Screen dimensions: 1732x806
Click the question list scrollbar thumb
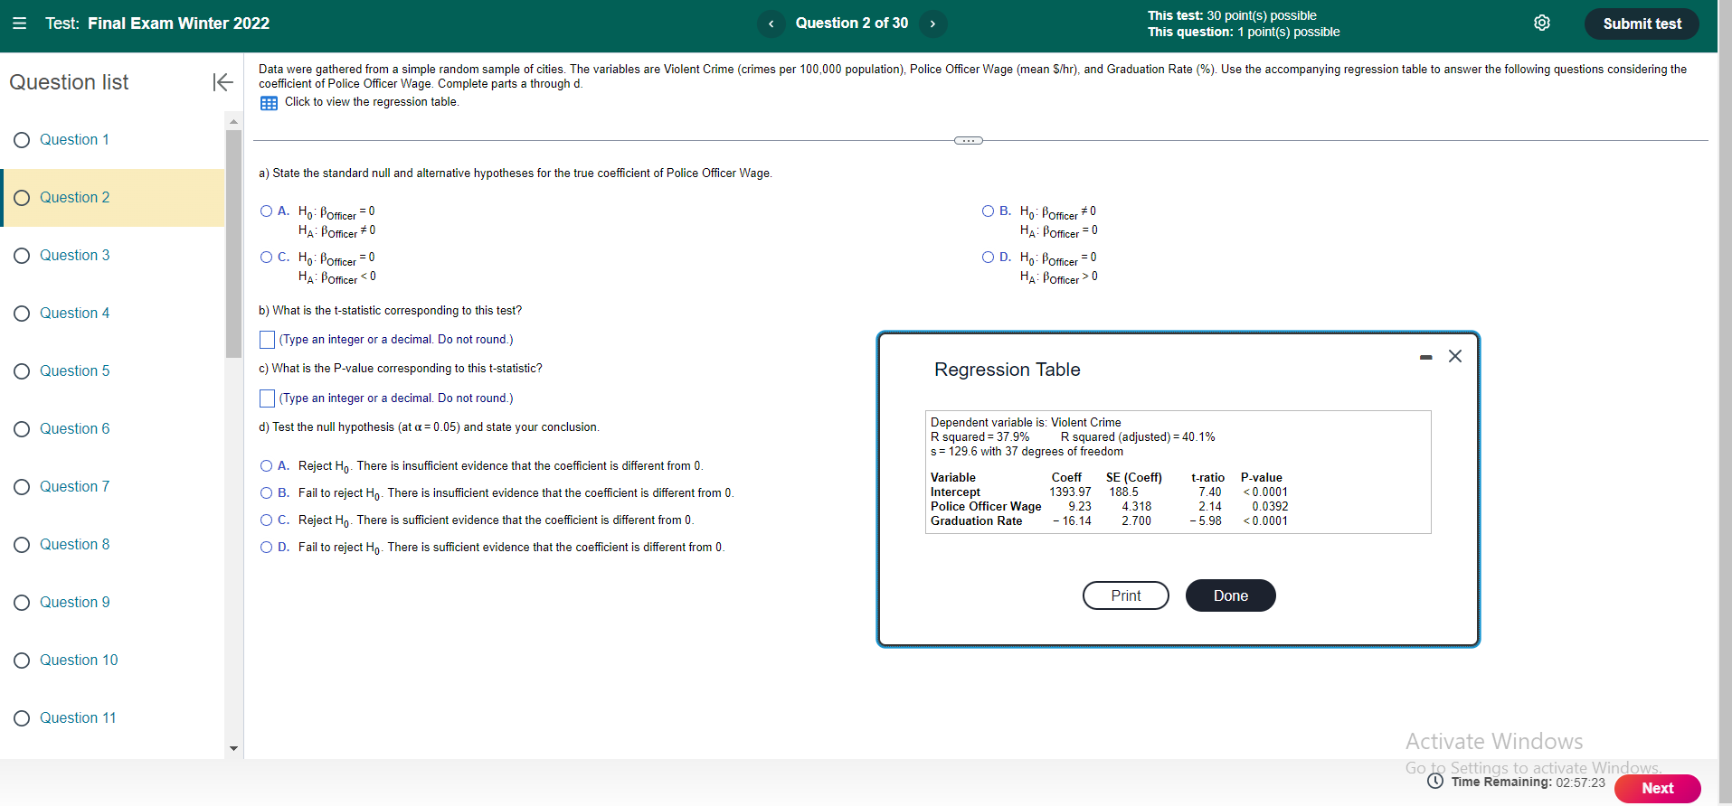[x=234, y=244]
